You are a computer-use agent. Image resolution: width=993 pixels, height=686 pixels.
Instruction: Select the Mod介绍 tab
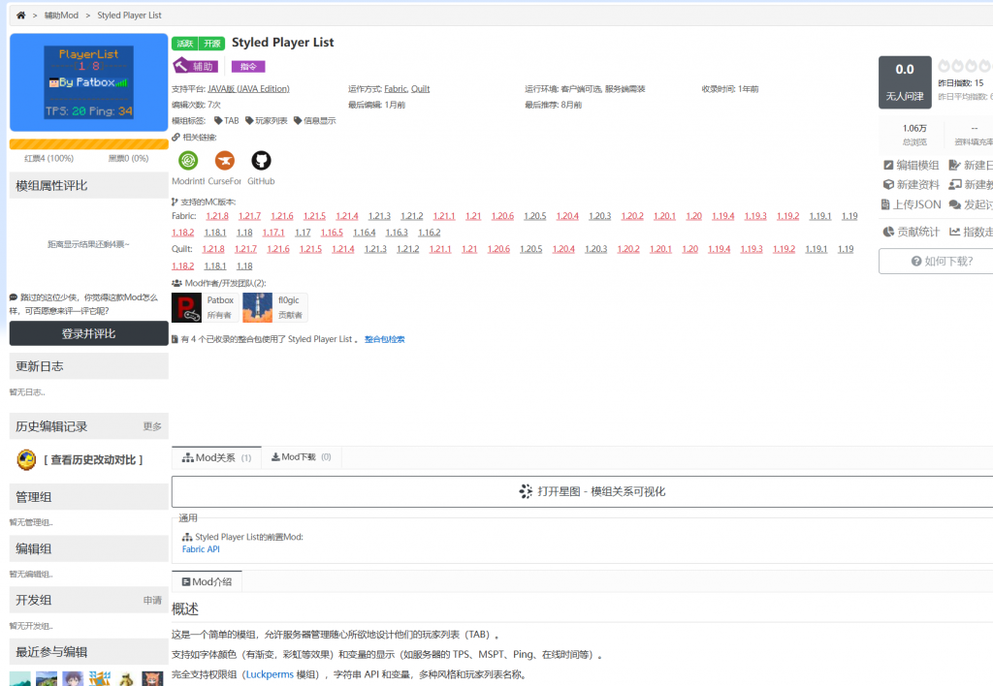[x=207, y=581]
